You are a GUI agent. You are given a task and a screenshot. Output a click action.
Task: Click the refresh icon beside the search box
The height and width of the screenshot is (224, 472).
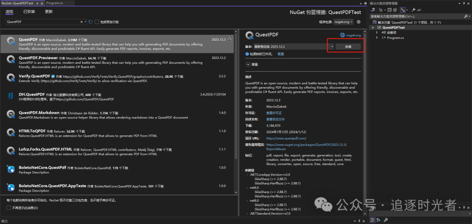[x=90, y=22]
